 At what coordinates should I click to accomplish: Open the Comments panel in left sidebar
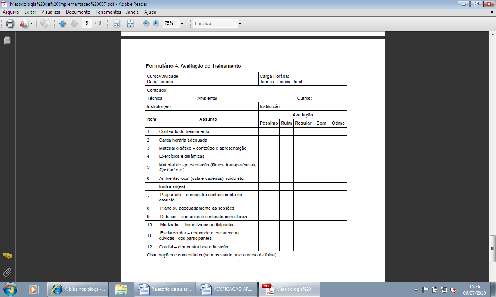7,256
